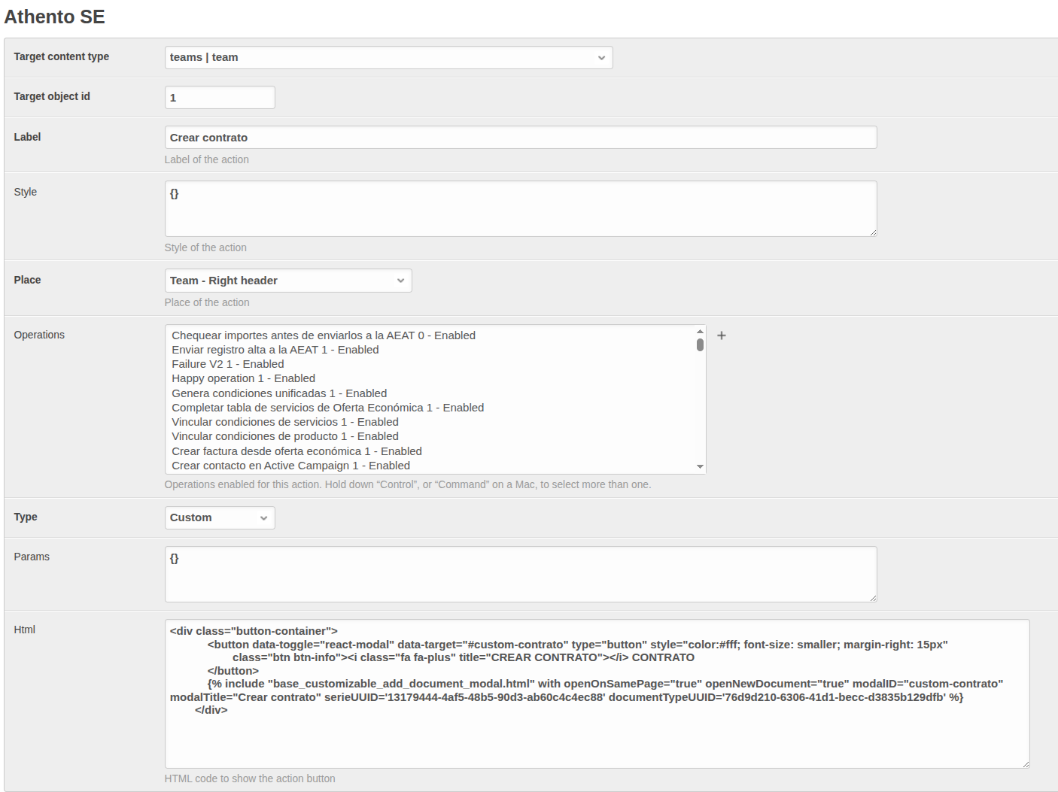
Task: Select Enviar registro alta a la AEAT
Action: coord(275,350)
